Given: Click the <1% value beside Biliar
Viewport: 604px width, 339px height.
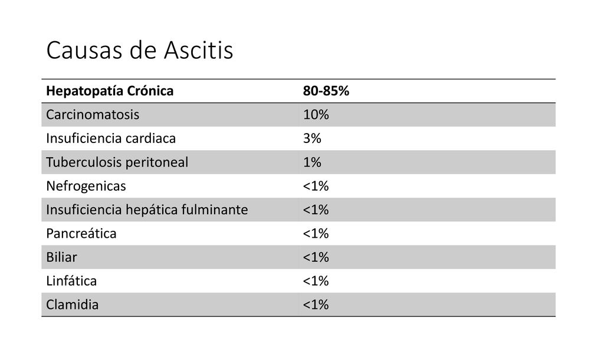Looking at the screenshot, I should click(316, 257).
